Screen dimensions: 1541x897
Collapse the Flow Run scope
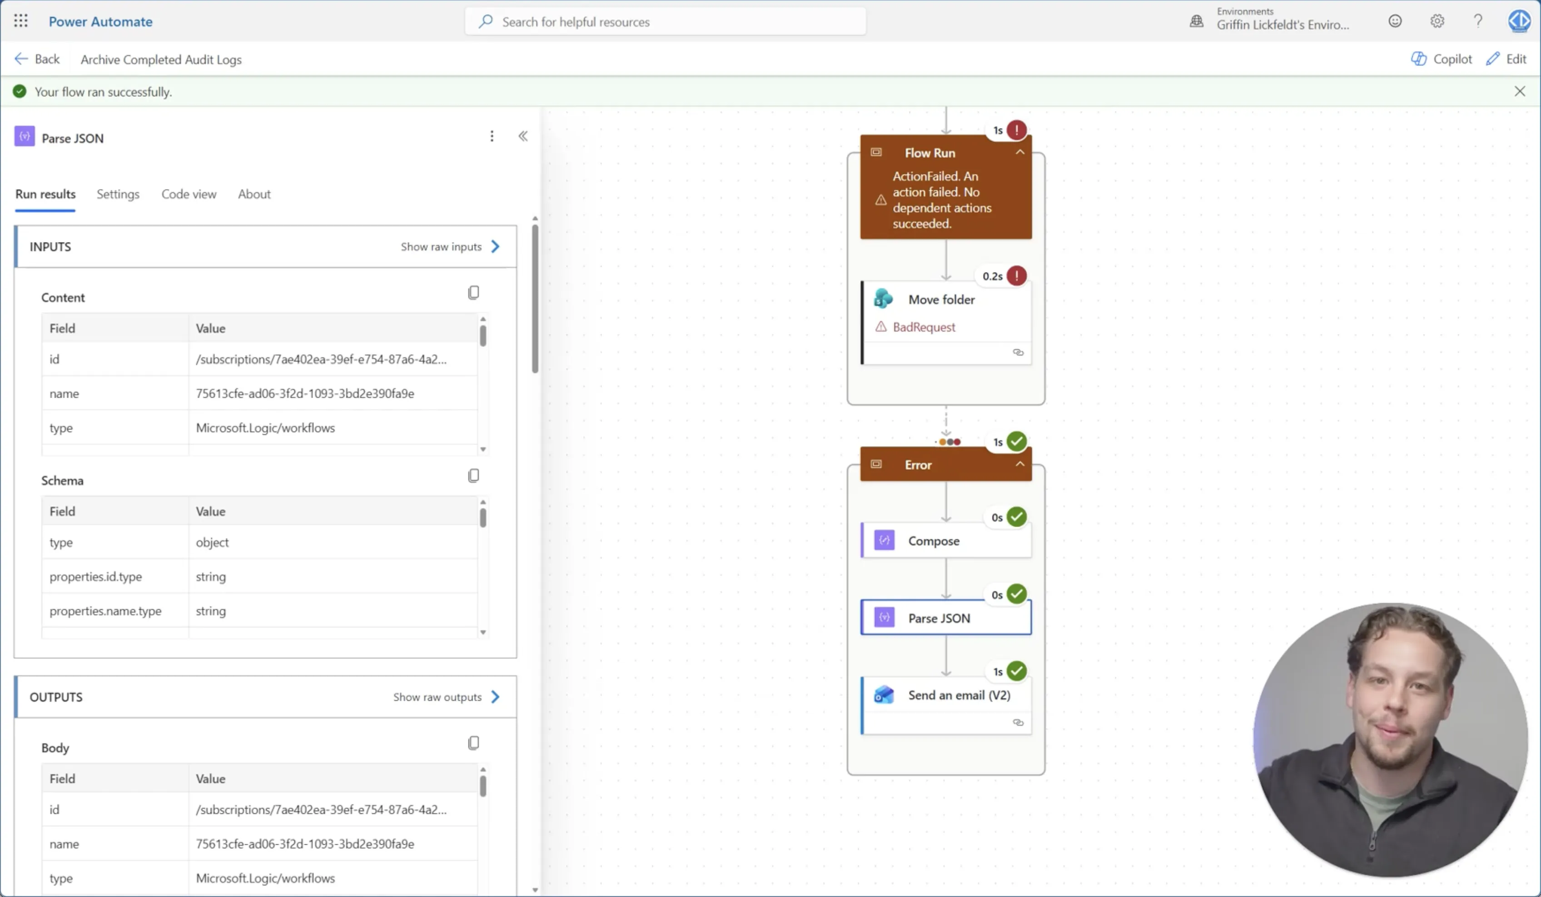tap(1020, 152)
